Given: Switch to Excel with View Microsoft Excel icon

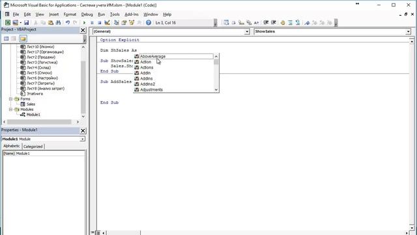Looking at the screenshot, I should (x=8, y=23).
